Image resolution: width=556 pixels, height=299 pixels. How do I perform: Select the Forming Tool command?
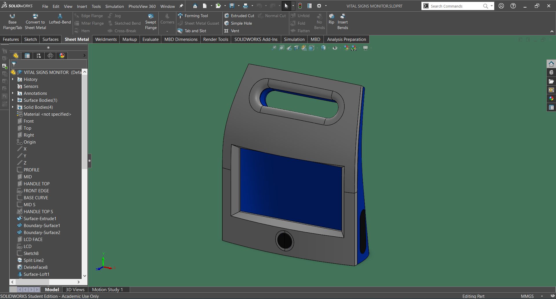click(x=193, y=16)
